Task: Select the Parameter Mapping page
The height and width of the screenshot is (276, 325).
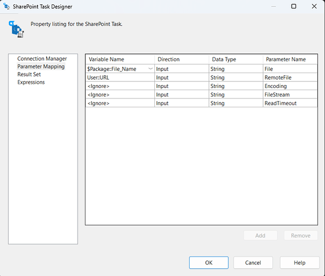Action: pos(41,66)
